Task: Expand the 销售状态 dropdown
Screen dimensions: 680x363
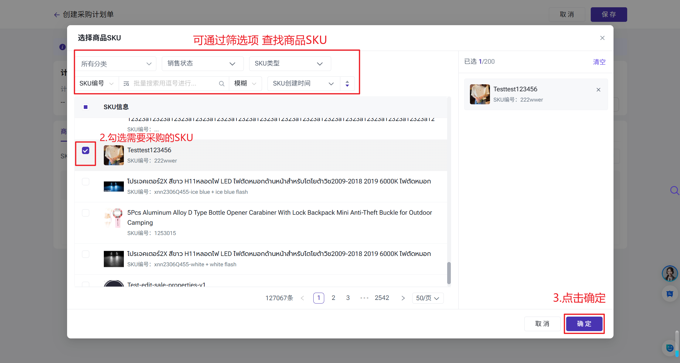Action: pos(202,64)
